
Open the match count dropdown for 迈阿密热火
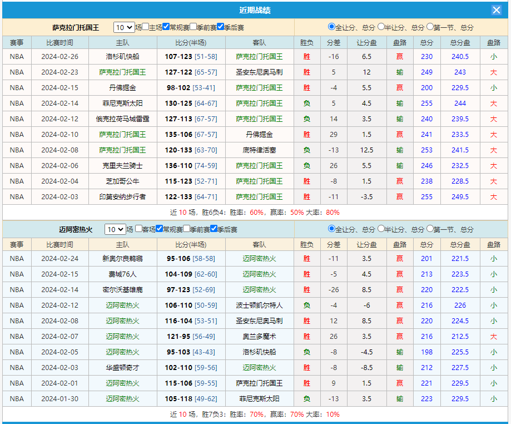115,229
